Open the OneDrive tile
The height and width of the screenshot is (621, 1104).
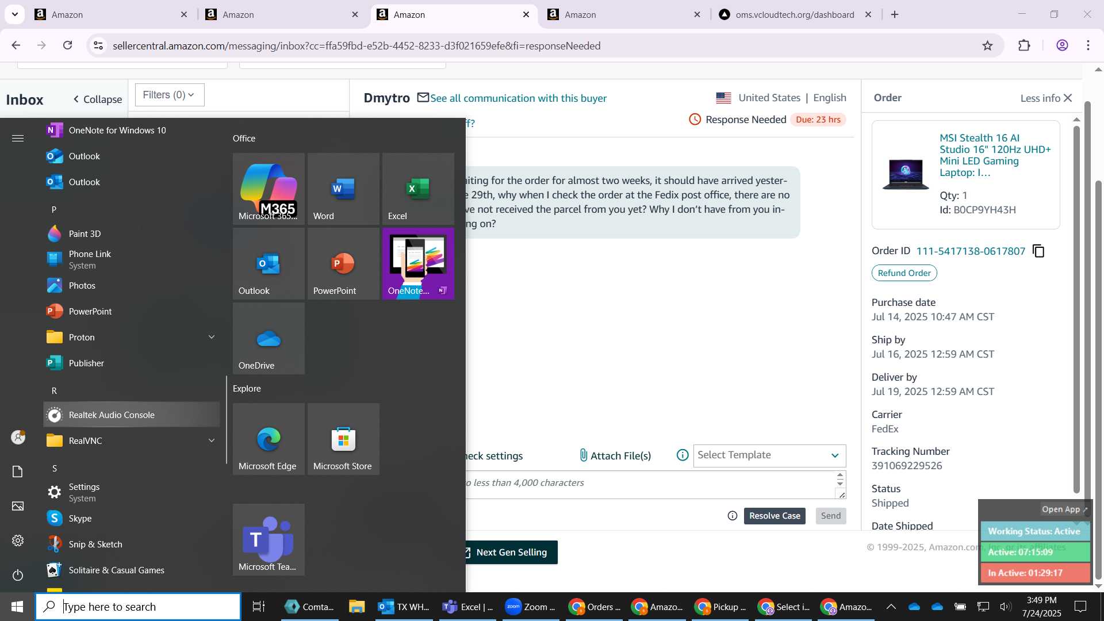pyautogui.click(x=269, y=338)
